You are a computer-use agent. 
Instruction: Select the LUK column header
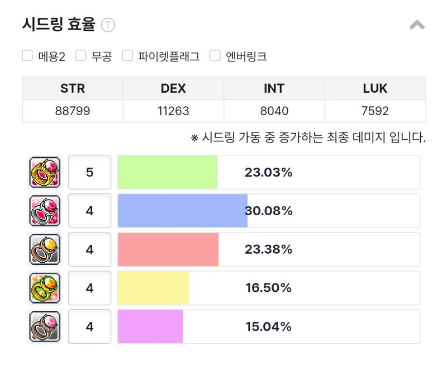pyautogui.click(x=375, y=88)
